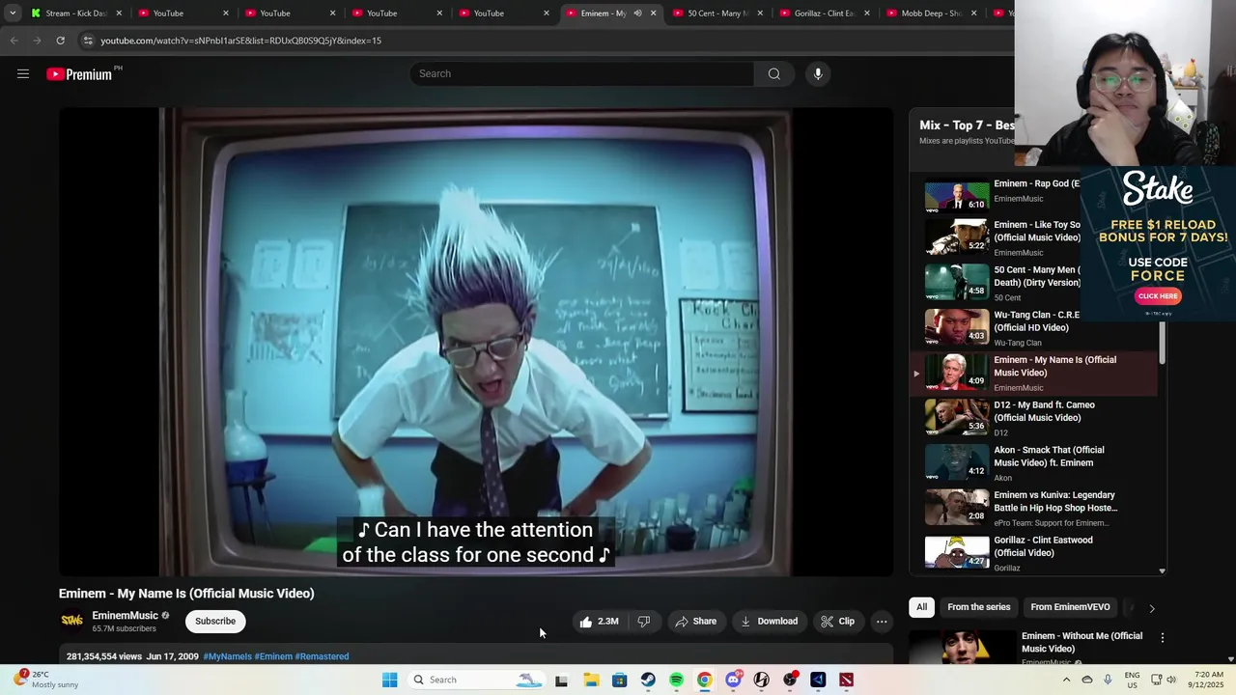Open the EminemMusic channel avatar
The image size is (1236, 695).
[72, 621]
